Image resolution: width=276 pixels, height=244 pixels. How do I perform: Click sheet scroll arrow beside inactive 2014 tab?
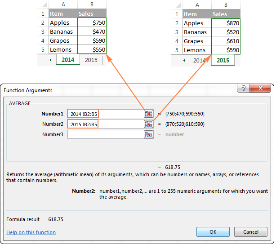click(x=184, y=60)
